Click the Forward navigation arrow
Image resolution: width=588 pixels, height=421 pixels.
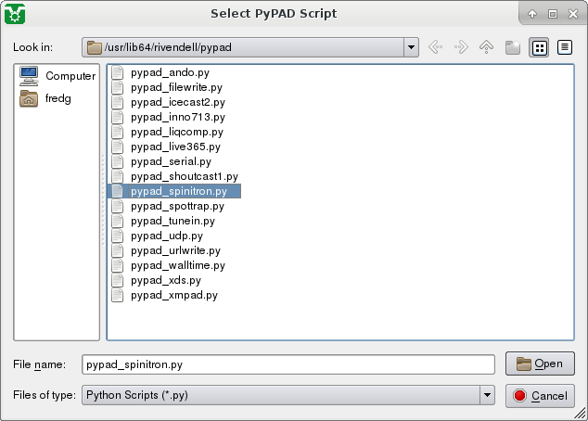[x=461, y=47]
